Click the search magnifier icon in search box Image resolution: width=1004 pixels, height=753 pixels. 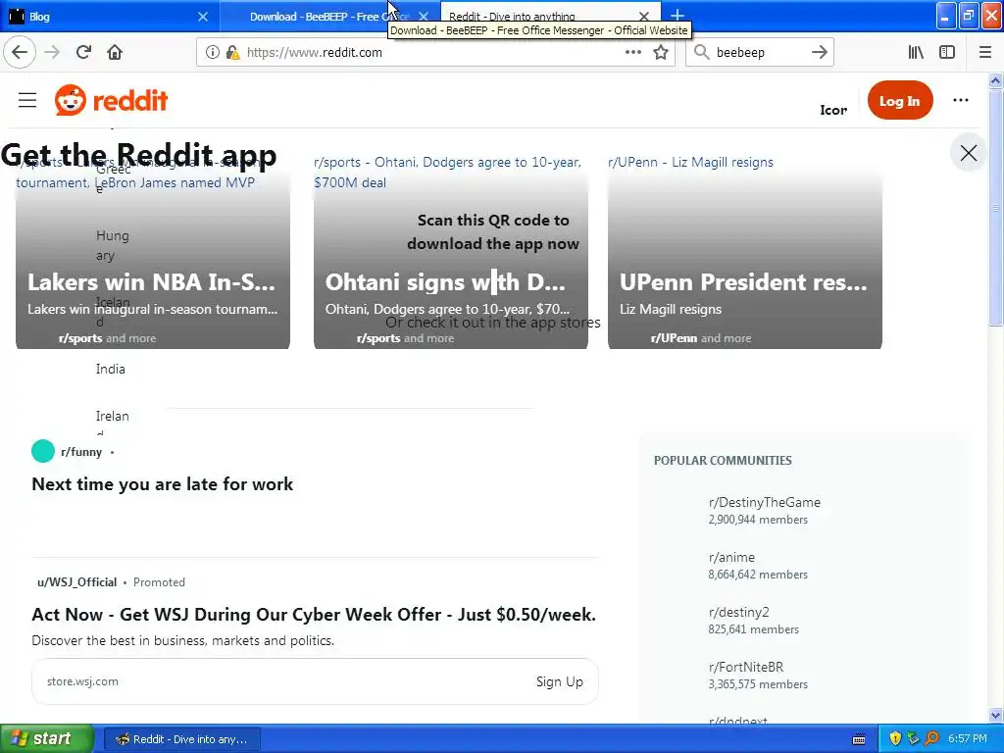pyautogui.click(x=702, y=52)
